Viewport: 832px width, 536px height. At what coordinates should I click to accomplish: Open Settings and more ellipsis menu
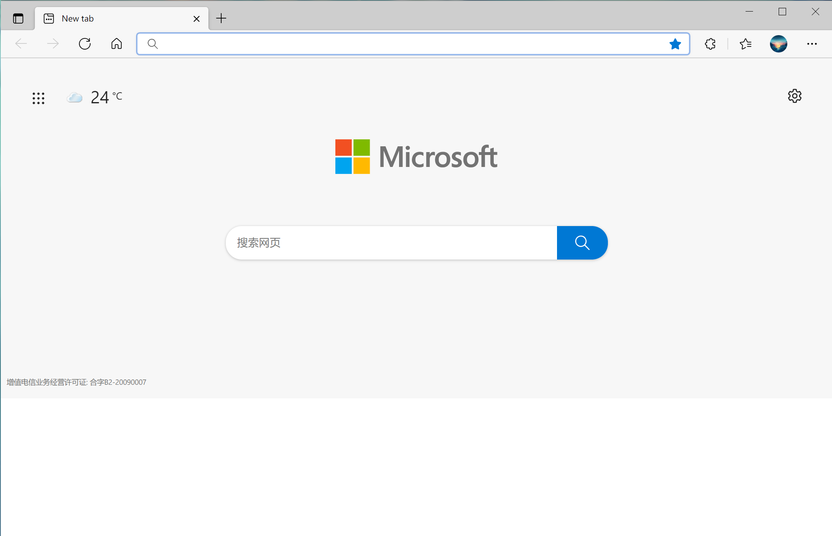(x=812, y=44)
